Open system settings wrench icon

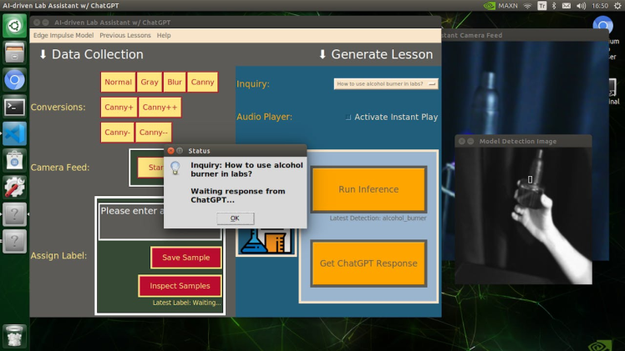[14, 188]
